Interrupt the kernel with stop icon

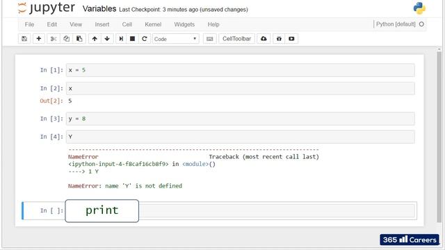tap(132, 39)
